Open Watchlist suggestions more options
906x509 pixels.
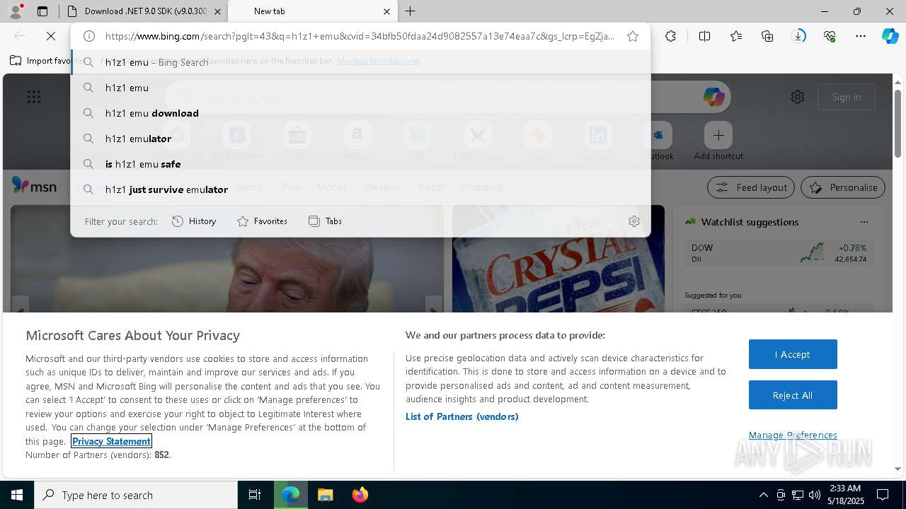[x=864, y=222]
